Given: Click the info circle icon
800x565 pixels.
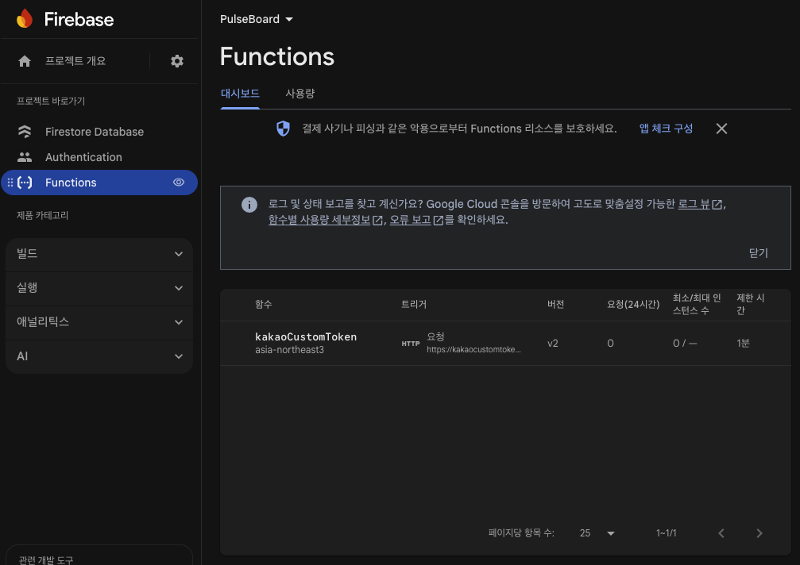Looking at the screenshot, I should coord(249,205).
